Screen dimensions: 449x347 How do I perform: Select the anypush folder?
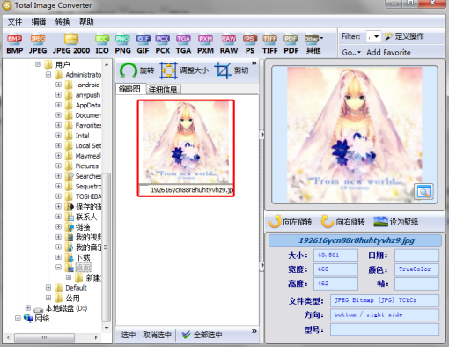click(x=88, y=95)
